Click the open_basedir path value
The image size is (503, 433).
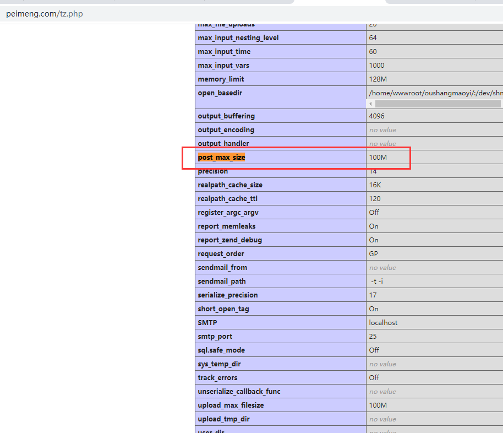click(x=435, y=93)
